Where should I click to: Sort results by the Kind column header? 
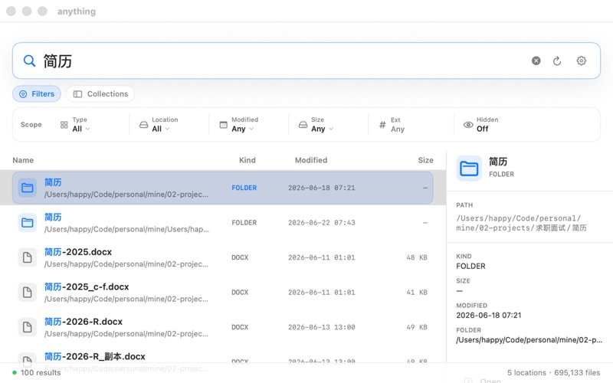pyautogui.click(x=247, y=160)
